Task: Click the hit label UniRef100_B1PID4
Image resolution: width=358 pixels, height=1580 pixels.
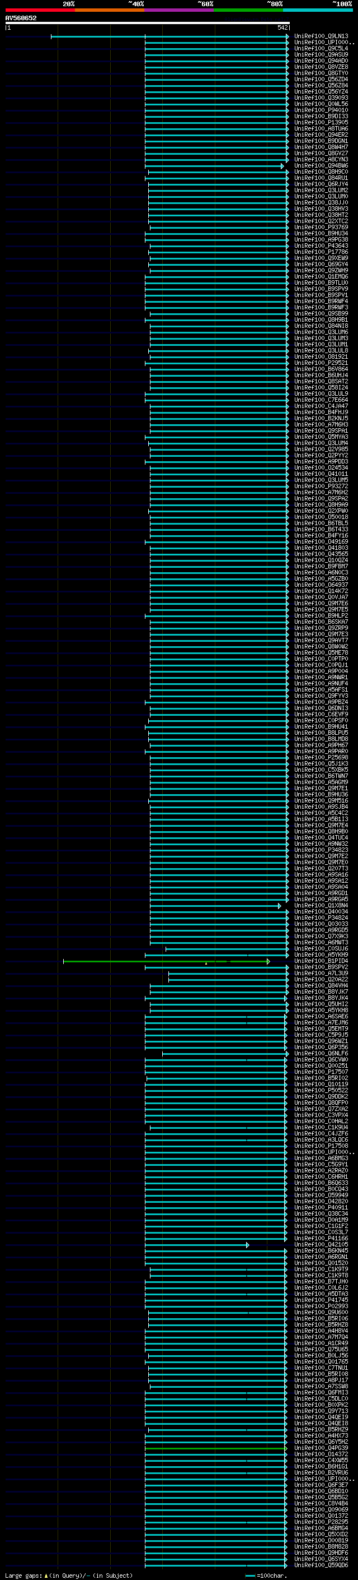Action: click(x=321, y=961)
